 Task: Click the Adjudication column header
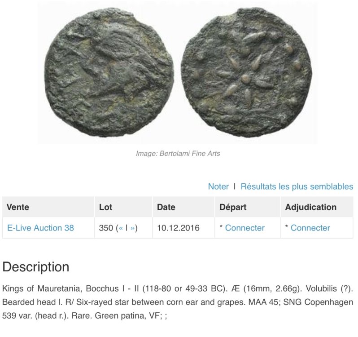(x=310, y=207)
